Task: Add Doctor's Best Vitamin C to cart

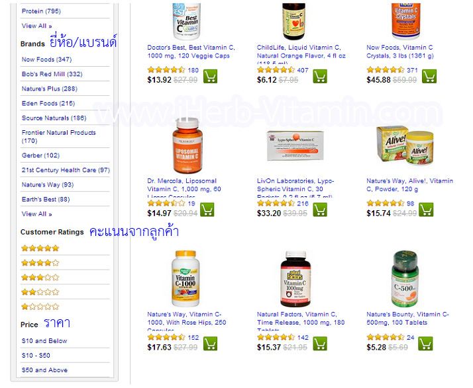Action: click(210, 76)
